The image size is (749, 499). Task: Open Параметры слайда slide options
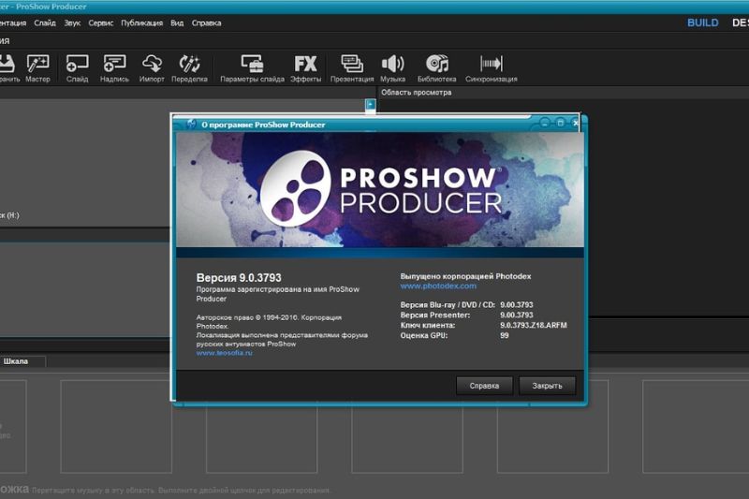[x=252, y=68]
